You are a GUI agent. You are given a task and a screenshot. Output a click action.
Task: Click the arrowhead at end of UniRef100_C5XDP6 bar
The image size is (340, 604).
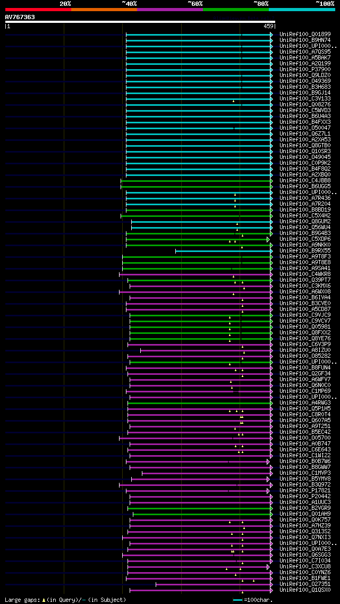click(268, 240)
